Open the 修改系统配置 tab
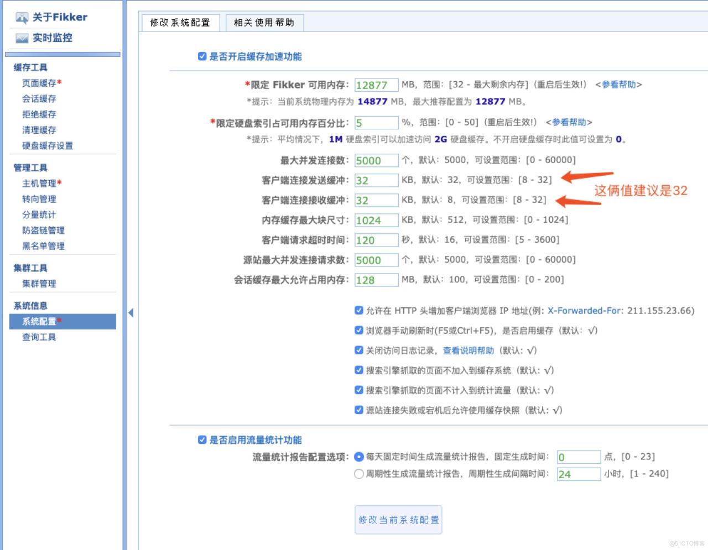Image resolution: width=708 pixels, height=550 pixels. tap(180, 23)
